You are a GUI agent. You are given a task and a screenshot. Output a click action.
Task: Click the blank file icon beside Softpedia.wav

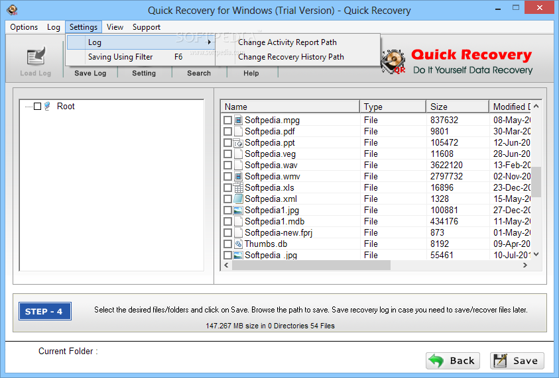(239, 165)
